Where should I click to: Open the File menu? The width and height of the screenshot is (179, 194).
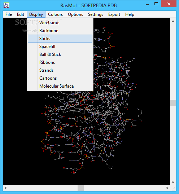point(9,14)
